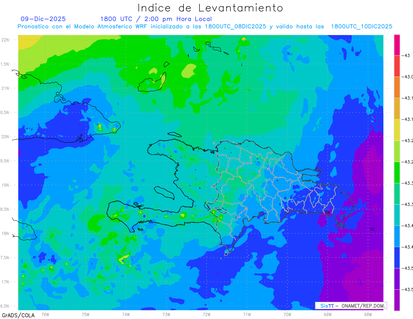Click the "21N" latitude label
The image size is (413, 319).
tap(5, 88)
